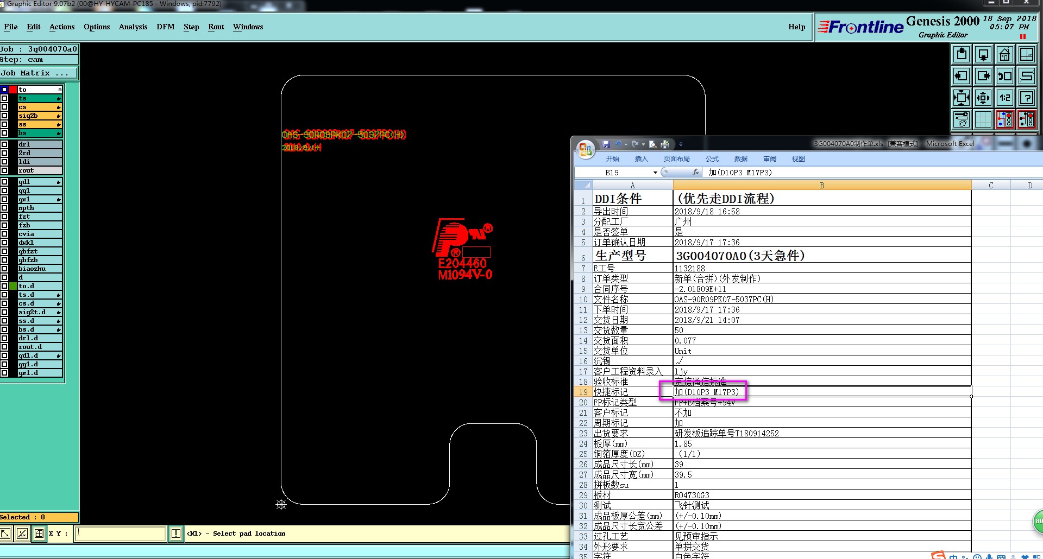Switch to the 视图 ribbon tab
This screenshot has height=559, width=1043.
click(x=798, y=158)
